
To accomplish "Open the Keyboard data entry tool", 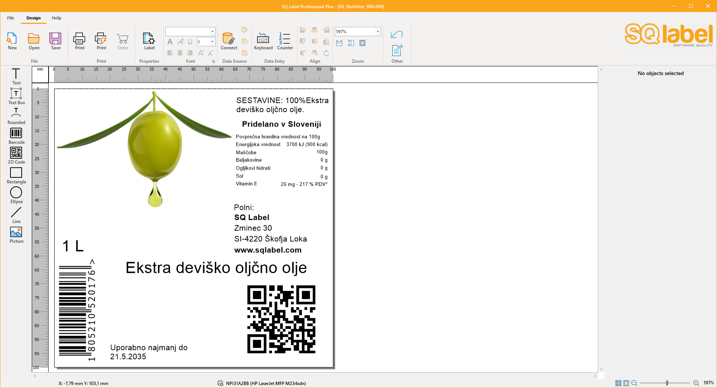I will 263,40.
